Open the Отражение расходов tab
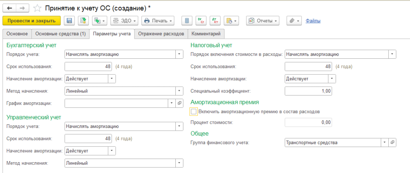 tap(161, 34)
